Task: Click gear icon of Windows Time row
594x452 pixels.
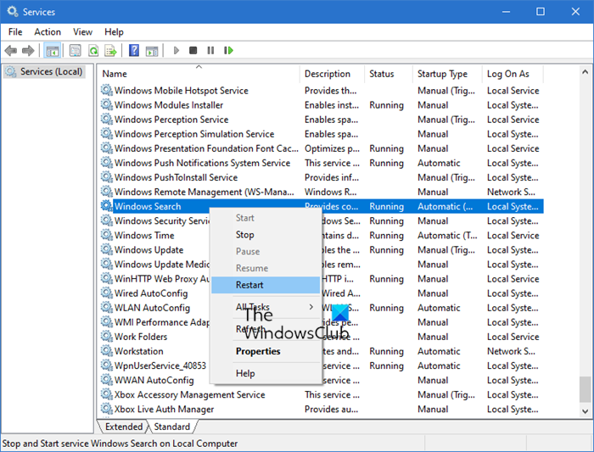Action: (106, 235)
